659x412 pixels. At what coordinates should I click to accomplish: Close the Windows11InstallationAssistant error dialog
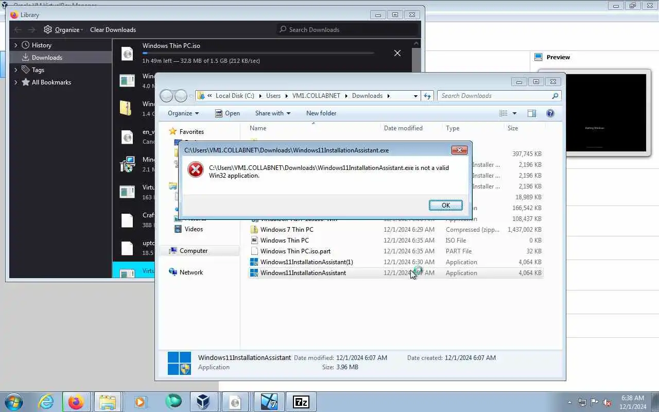point(459,150)
